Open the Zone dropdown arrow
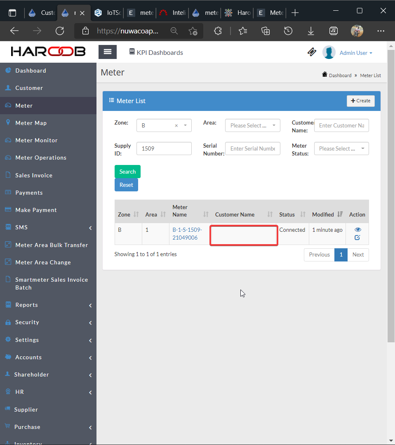The height and width of the screenshot is (445, 395). point(185,125)
